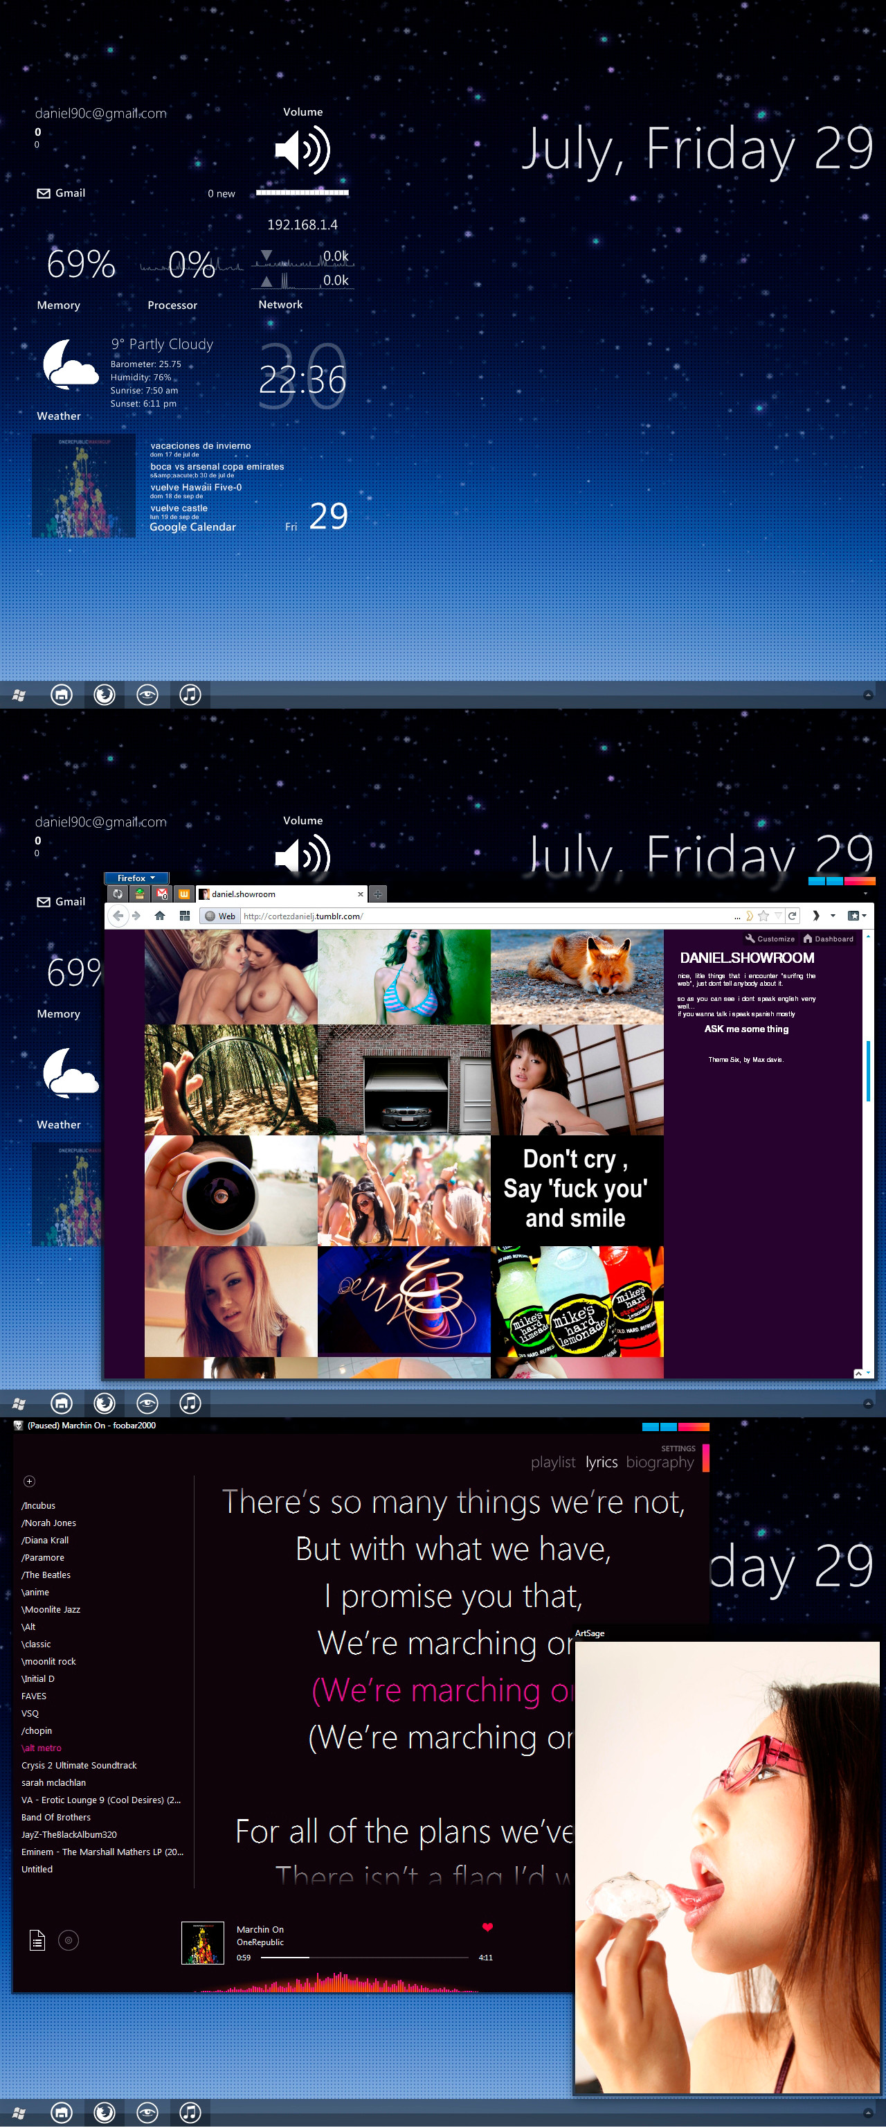The width and height of the screenshot is (886, 2128).
Task: Open a new Firefox tab
Action: pos(377,894)
